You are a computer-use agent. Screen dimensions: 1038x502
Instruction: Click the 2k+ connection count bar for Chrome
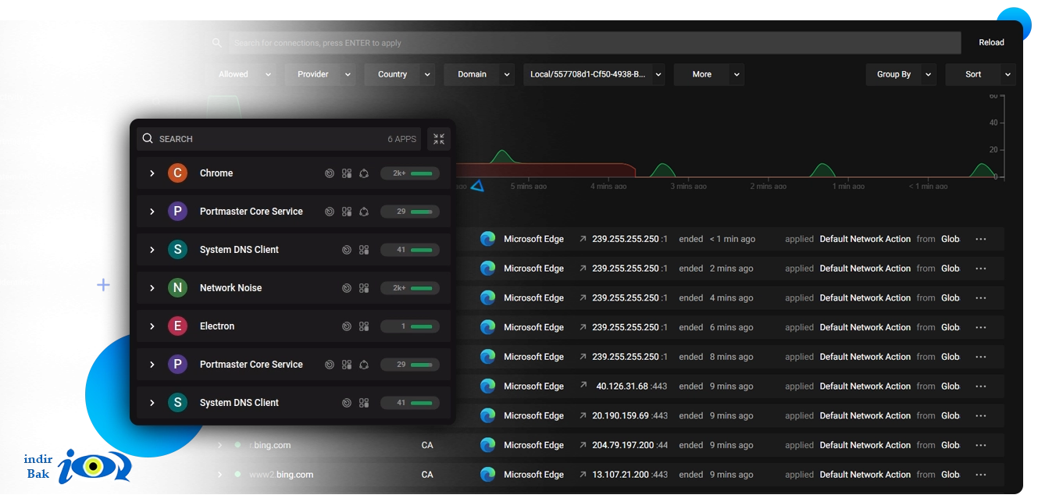pyautogui.click(x=410, y=173)
